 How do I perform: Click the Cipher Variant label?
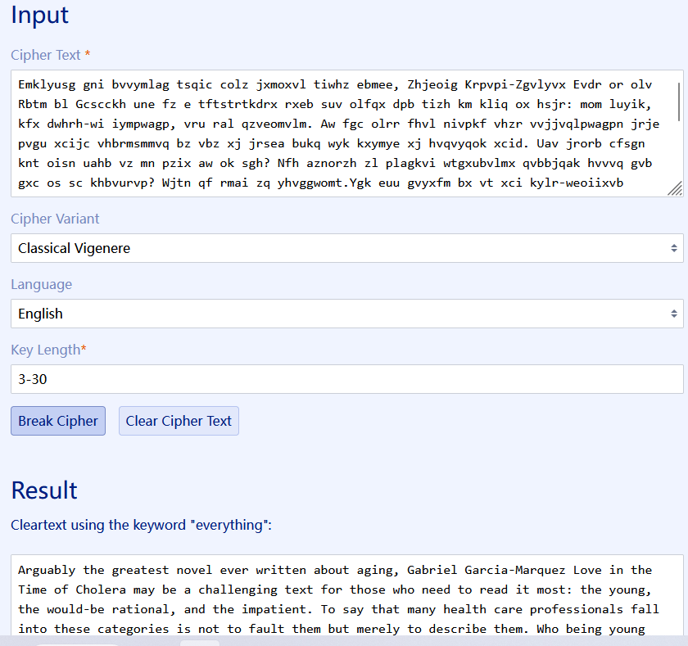click(x=55, y=219)
